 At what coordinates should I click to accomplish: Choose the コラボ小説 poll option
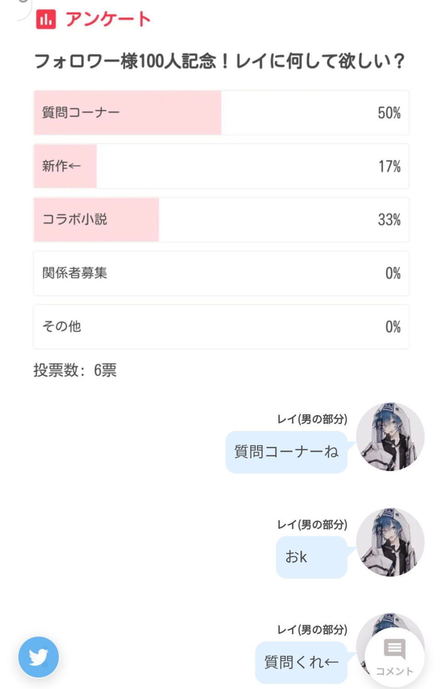pos(221,220)
